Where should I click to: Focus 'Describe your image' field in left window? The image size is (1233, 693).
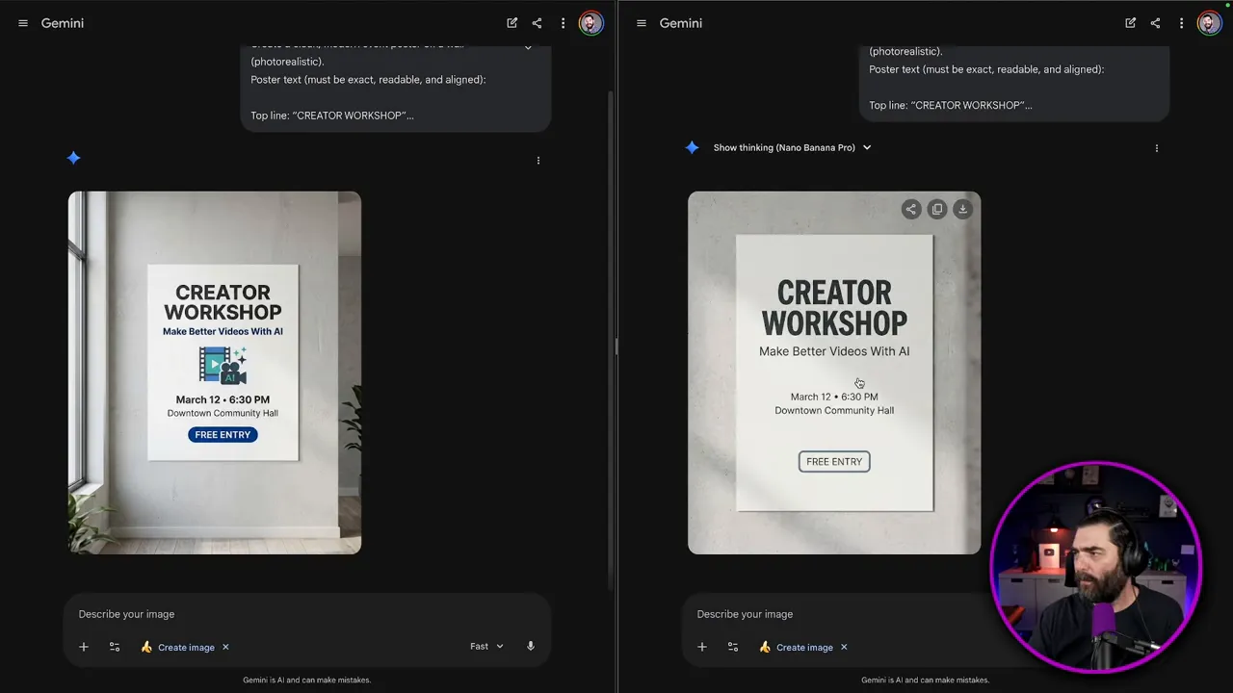(307, 614)
